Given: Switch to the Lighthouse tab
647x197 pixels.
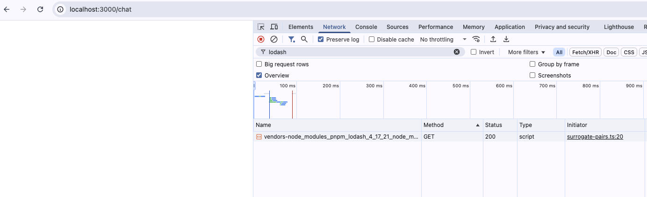Looking at the screenshot, I should coord(618,27).
